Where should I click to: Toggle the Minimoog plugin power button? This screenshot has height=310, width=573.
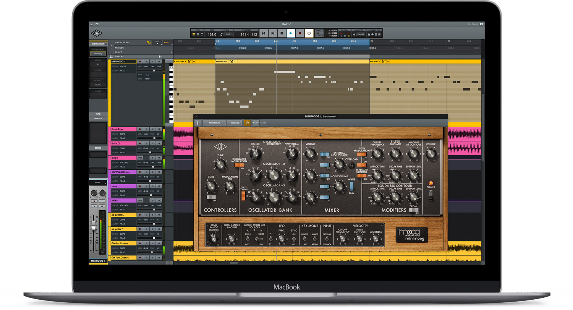coord(247,123)
